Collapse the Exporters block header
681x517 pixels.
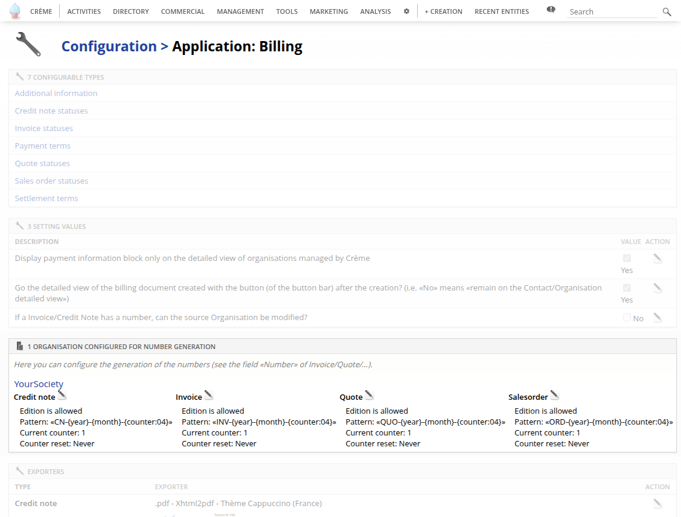pyautogui.click(x=342, y=471)
